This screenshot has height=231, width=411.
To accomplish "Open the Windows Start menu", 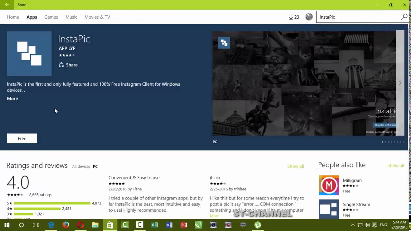I will pos(7,225).
